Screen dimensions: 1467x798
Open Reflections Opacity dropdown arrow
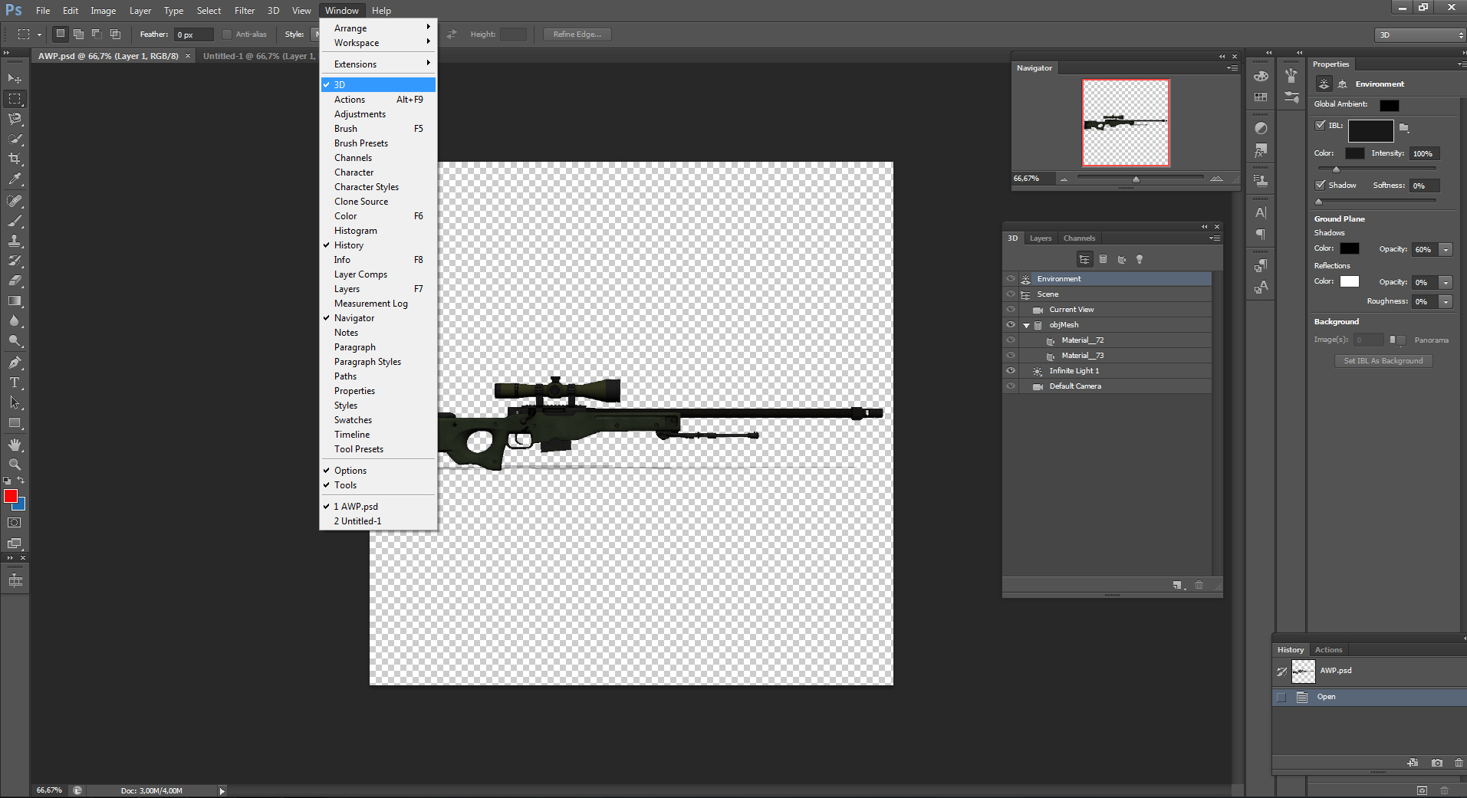pos(1446,283)
